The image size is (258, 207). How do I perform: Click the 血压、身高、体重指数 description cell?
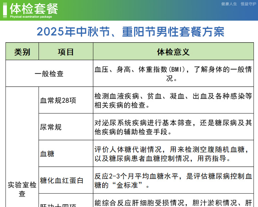173,74
